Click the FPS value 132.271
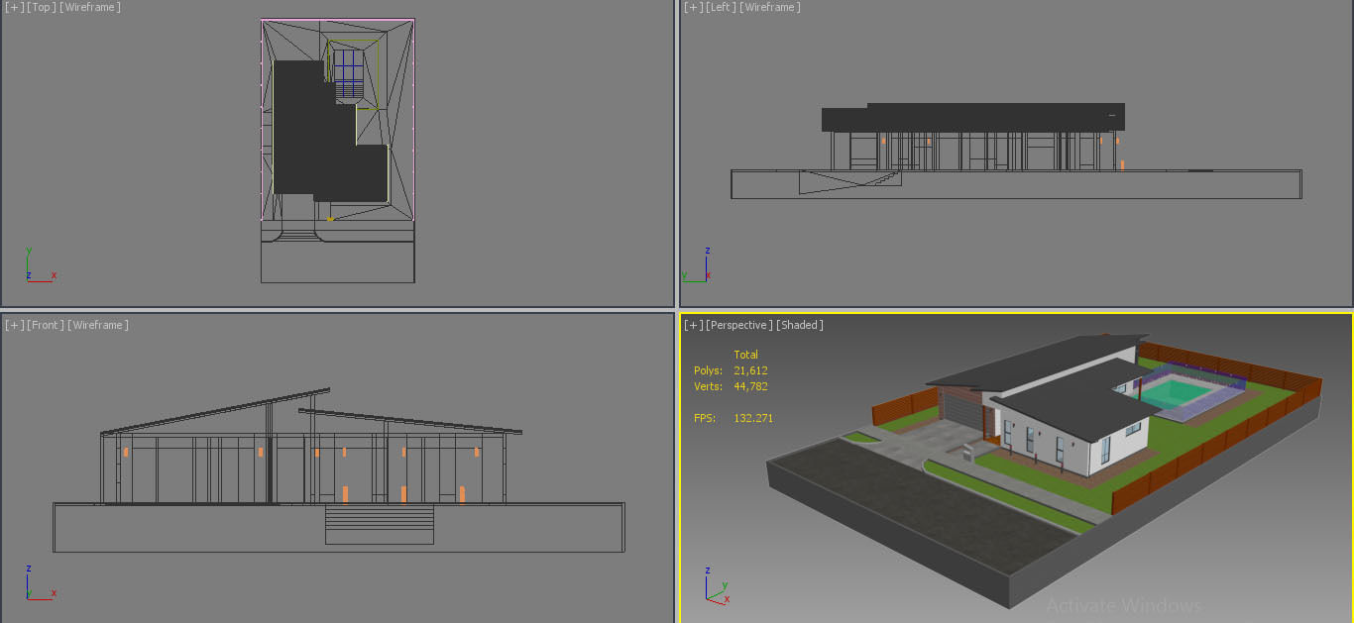Image resolution: width=1354 pixels, height=623 pixels. (753, 418)
